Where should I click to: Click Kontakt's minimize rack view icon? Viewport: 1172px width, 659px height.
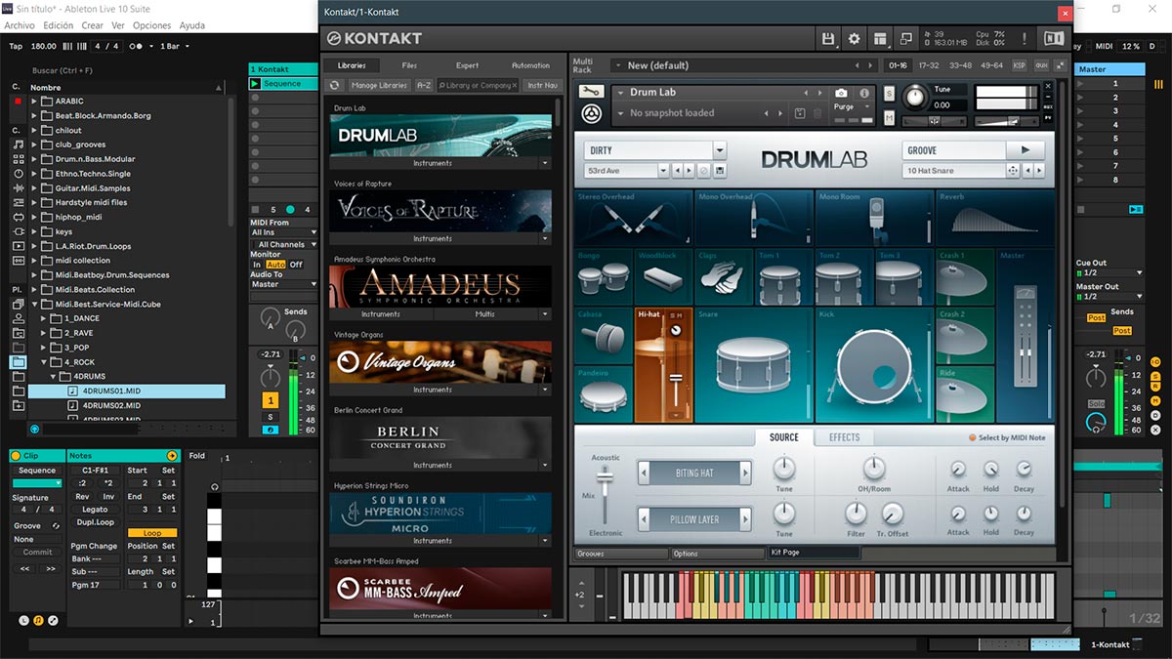click(x=906, y=38)
